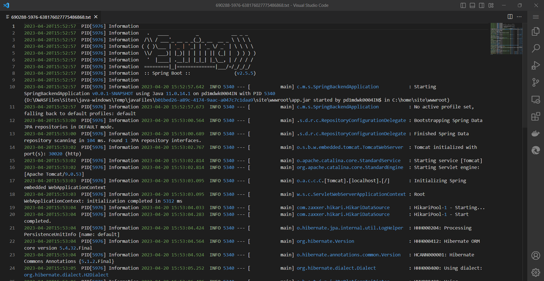This screenshot has width=544, height=281.
Task: Click 'o.apache.catalina.core.StandardService' class name
Action: click(349, 161)
